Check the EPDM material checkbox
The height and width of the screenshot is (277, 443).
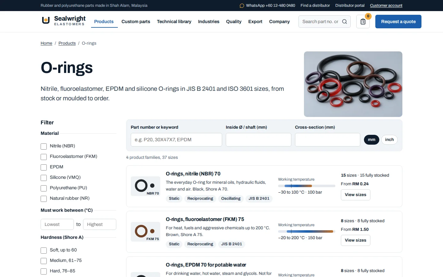pyautogui.click(x=44, y=167)
